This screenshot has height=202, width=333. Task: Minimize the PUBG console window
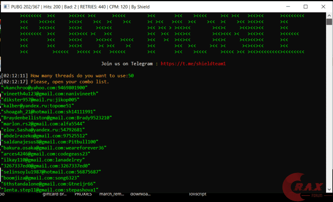click(288, 7)
